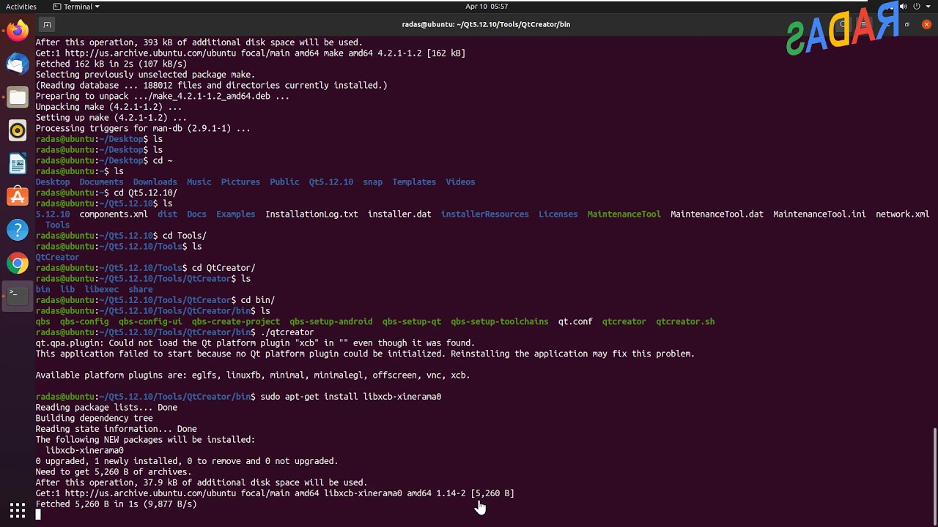
Task: Click 'components.xml' in the listing
Action: click(x=114, y=214)
